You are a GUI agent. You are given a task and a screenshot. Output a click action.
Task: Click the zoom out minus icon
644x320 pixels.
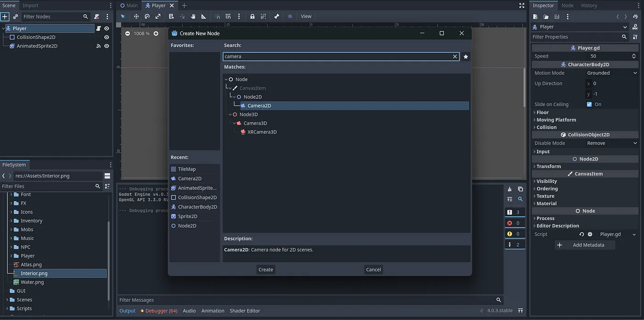point(127,34)
